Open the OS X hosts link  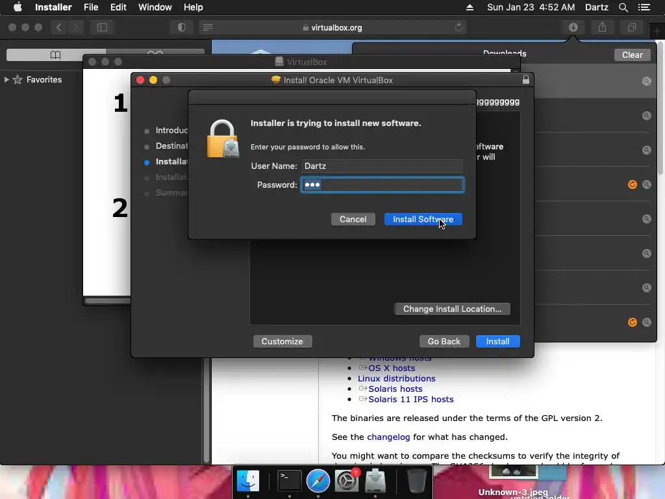pos(392,368)
